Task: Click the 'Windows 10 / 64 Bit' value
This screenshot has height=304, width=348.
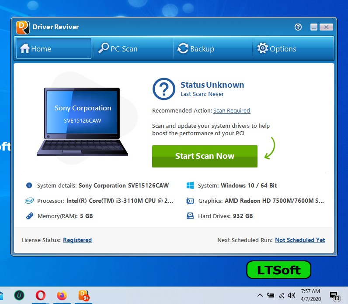Action: [x=249, y=185]
